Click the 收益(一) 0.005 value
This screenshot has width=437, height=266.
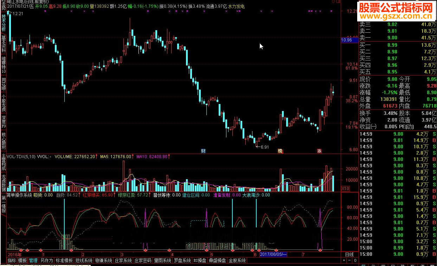pyautogui.click(x=391, y=126)
